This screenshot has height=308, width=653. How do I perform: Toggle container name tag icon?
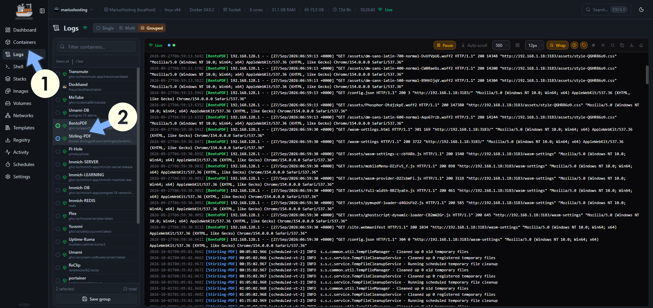[584, 45]
